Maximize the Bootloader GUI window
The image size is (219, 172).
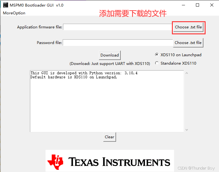pyautogui.click(x=197, y=5)
